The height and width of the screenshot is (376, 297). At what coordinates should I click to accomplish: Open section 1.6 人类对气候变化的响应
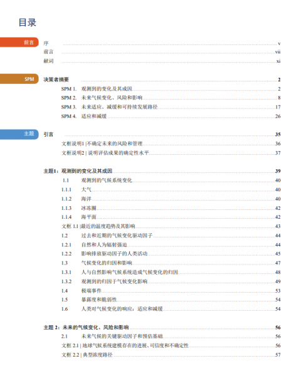[170, 308]
